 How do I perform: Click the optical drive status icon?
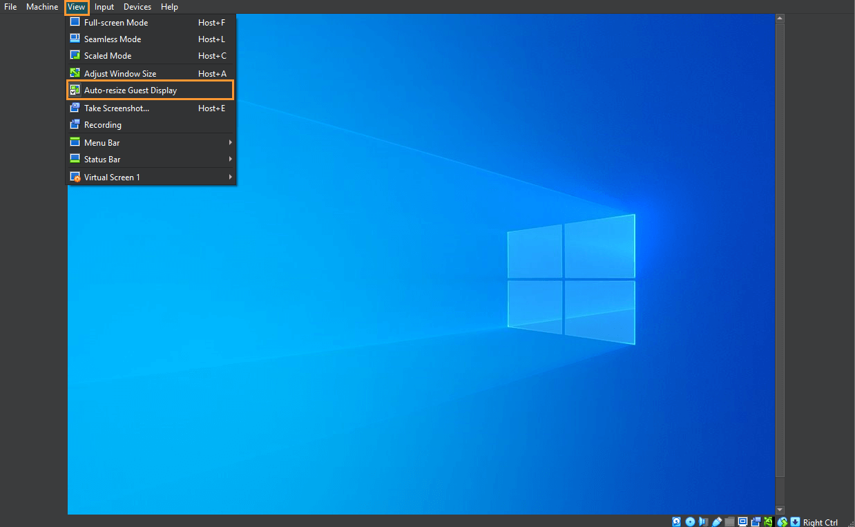pos(690,522)
